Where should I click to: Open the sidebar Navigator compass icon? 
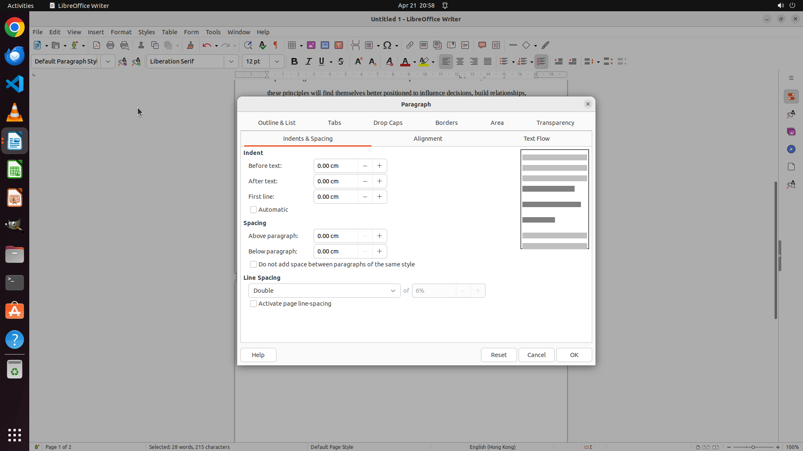[x=791, y=149]
